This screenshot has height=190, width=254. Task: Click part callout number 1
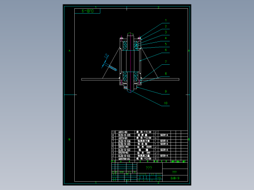[166, 20]
